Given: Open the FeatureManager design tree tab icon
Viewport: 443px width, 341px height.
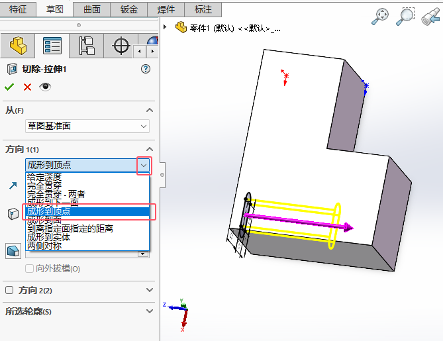Looking at the screenshot, I should [18, 46].
